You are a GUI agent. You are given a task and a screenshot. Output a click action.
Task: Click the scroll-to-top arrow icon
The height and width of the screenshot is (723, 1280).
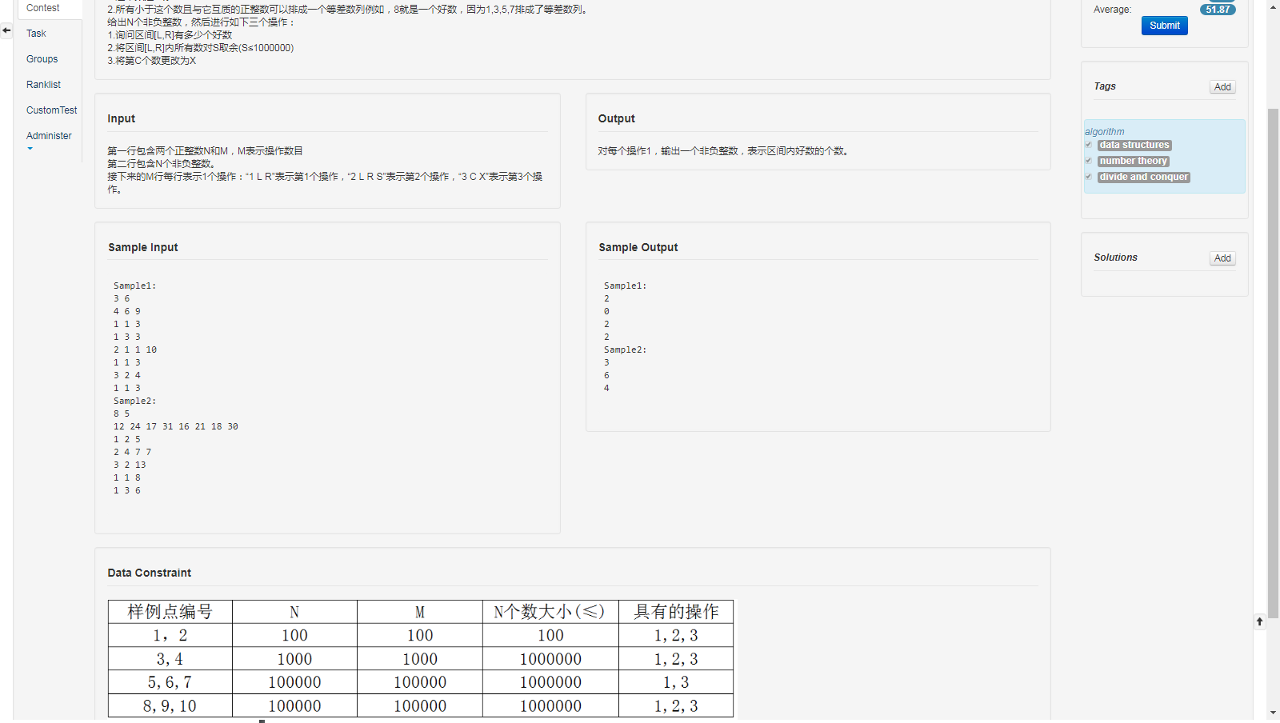click(x=1259, y=621)
